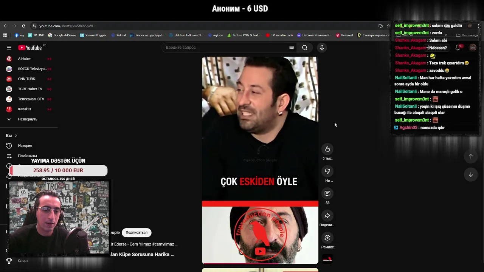Click chat username Agshin05

point(408,128)
